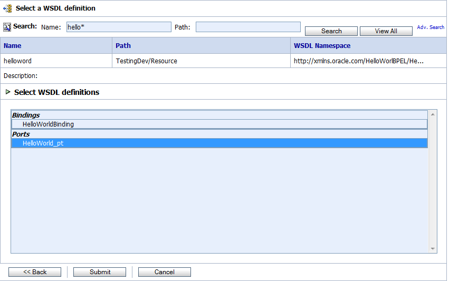Screen dimensions: 449x281
Task: Click the Description label
Action: click(x=21, y=76)
